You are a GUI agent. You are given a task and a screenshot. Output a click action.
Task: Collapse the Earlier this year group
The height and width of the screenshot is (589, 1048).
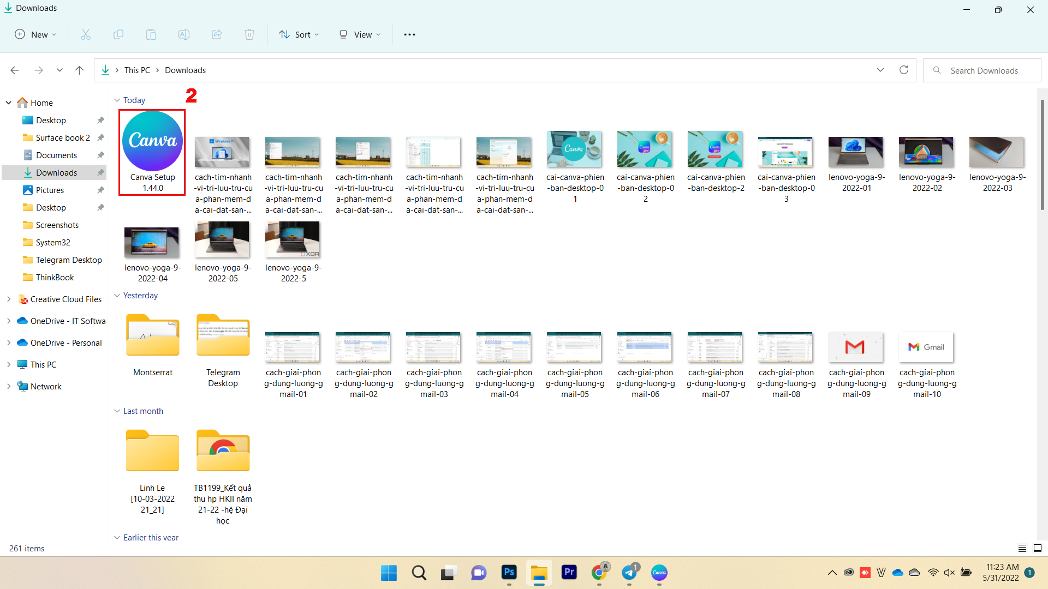[x=117, y=538]
